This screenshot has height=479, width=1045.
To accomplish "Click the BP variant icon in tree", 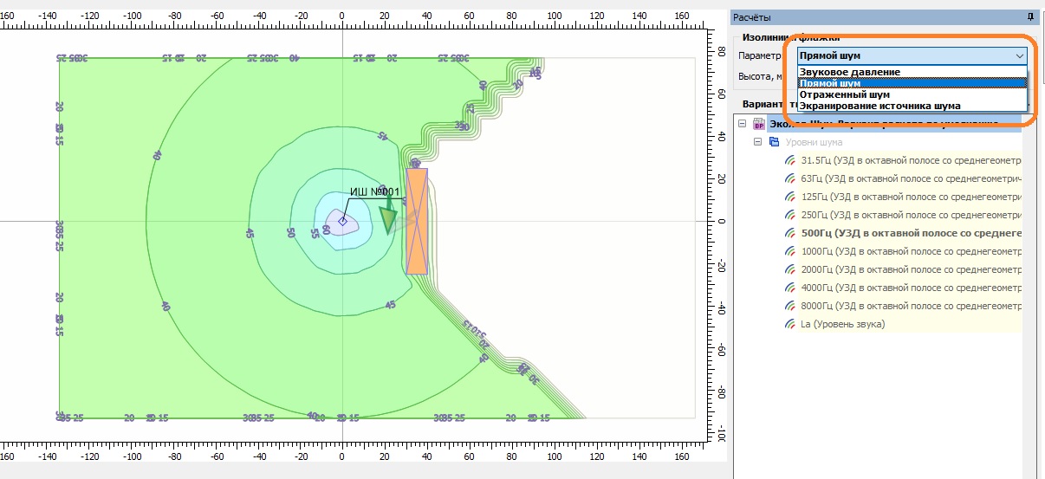I will [x=759, y=124].
